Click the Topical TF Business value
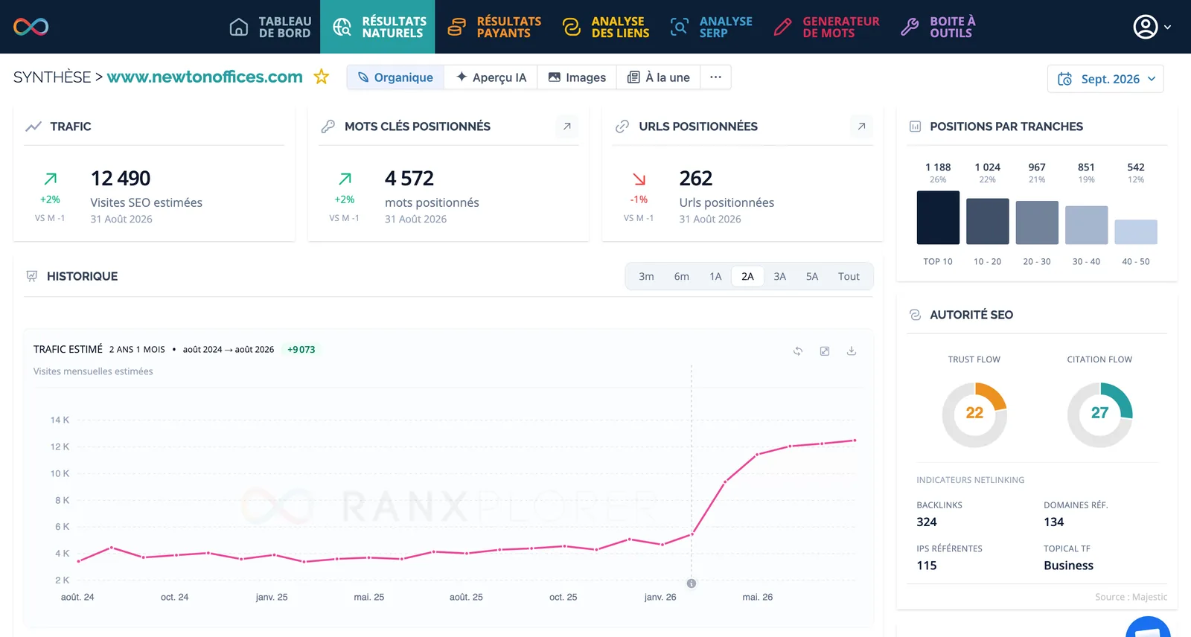The image size is (1191, 637). pyautogui.click(x=1069, y=566)
